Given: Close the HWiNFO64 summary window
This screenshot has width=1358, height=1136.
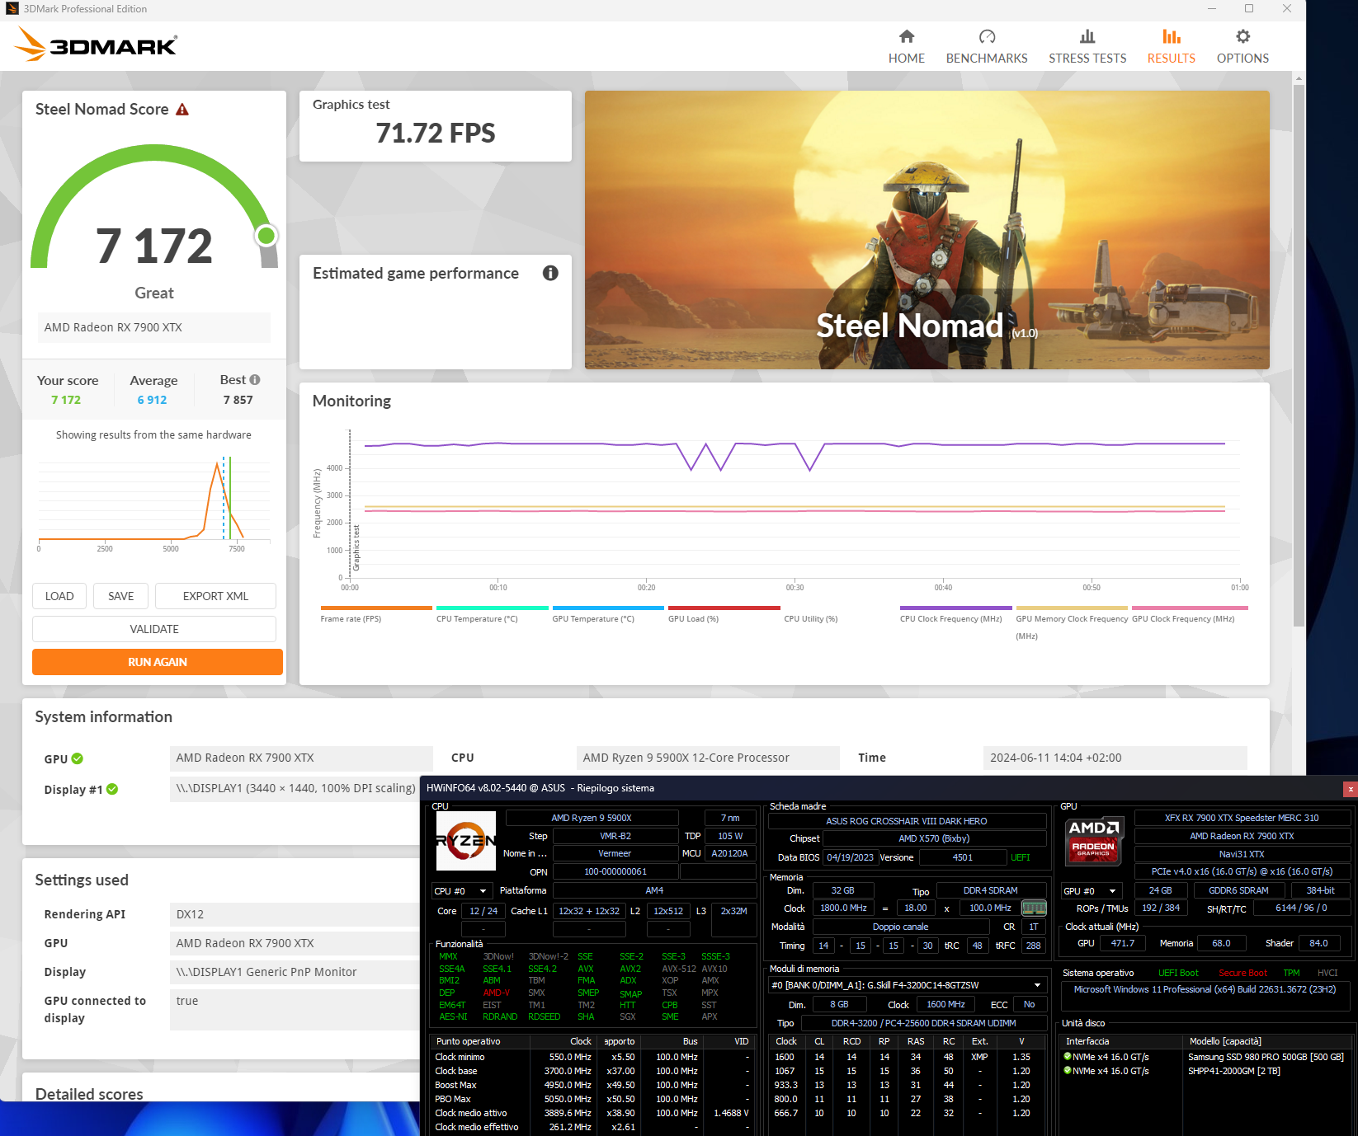Looking at the screenshot, I should (x=1350, y=789).
